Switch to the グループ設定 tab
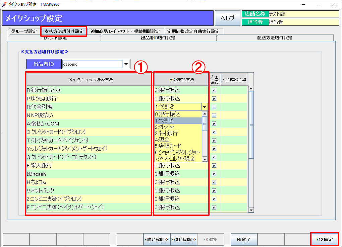342x247 pixels. click(24, 31)
